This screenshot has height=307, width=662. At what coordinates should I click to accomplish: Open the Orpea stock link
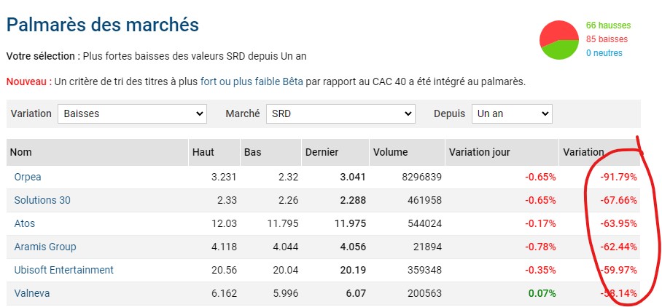28,177
